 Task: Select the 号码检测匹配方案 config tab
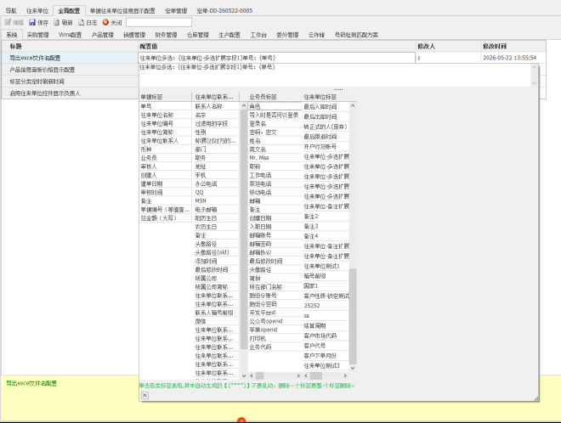(x=356, y=35)
